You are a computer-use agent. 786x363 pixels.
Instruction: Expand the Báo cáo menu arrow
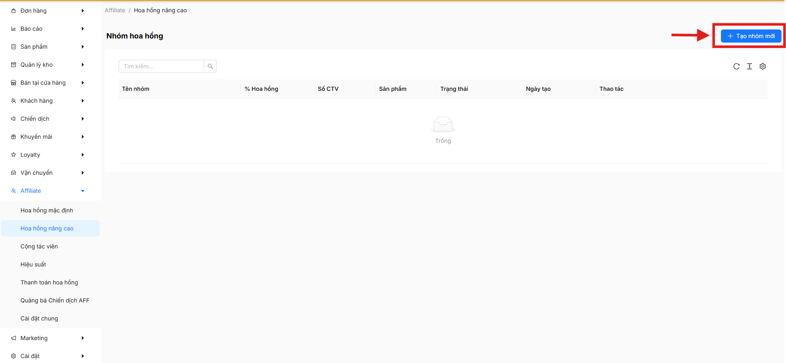83,29
